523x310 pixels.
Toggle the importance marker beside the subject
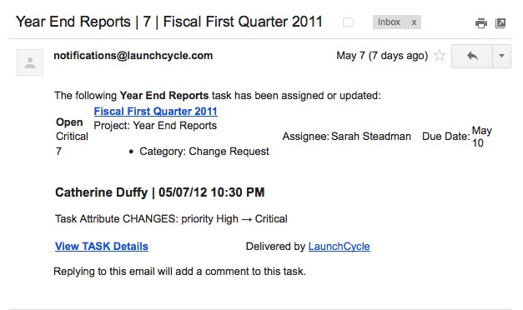pyautogui.click(x=348, y=22)
